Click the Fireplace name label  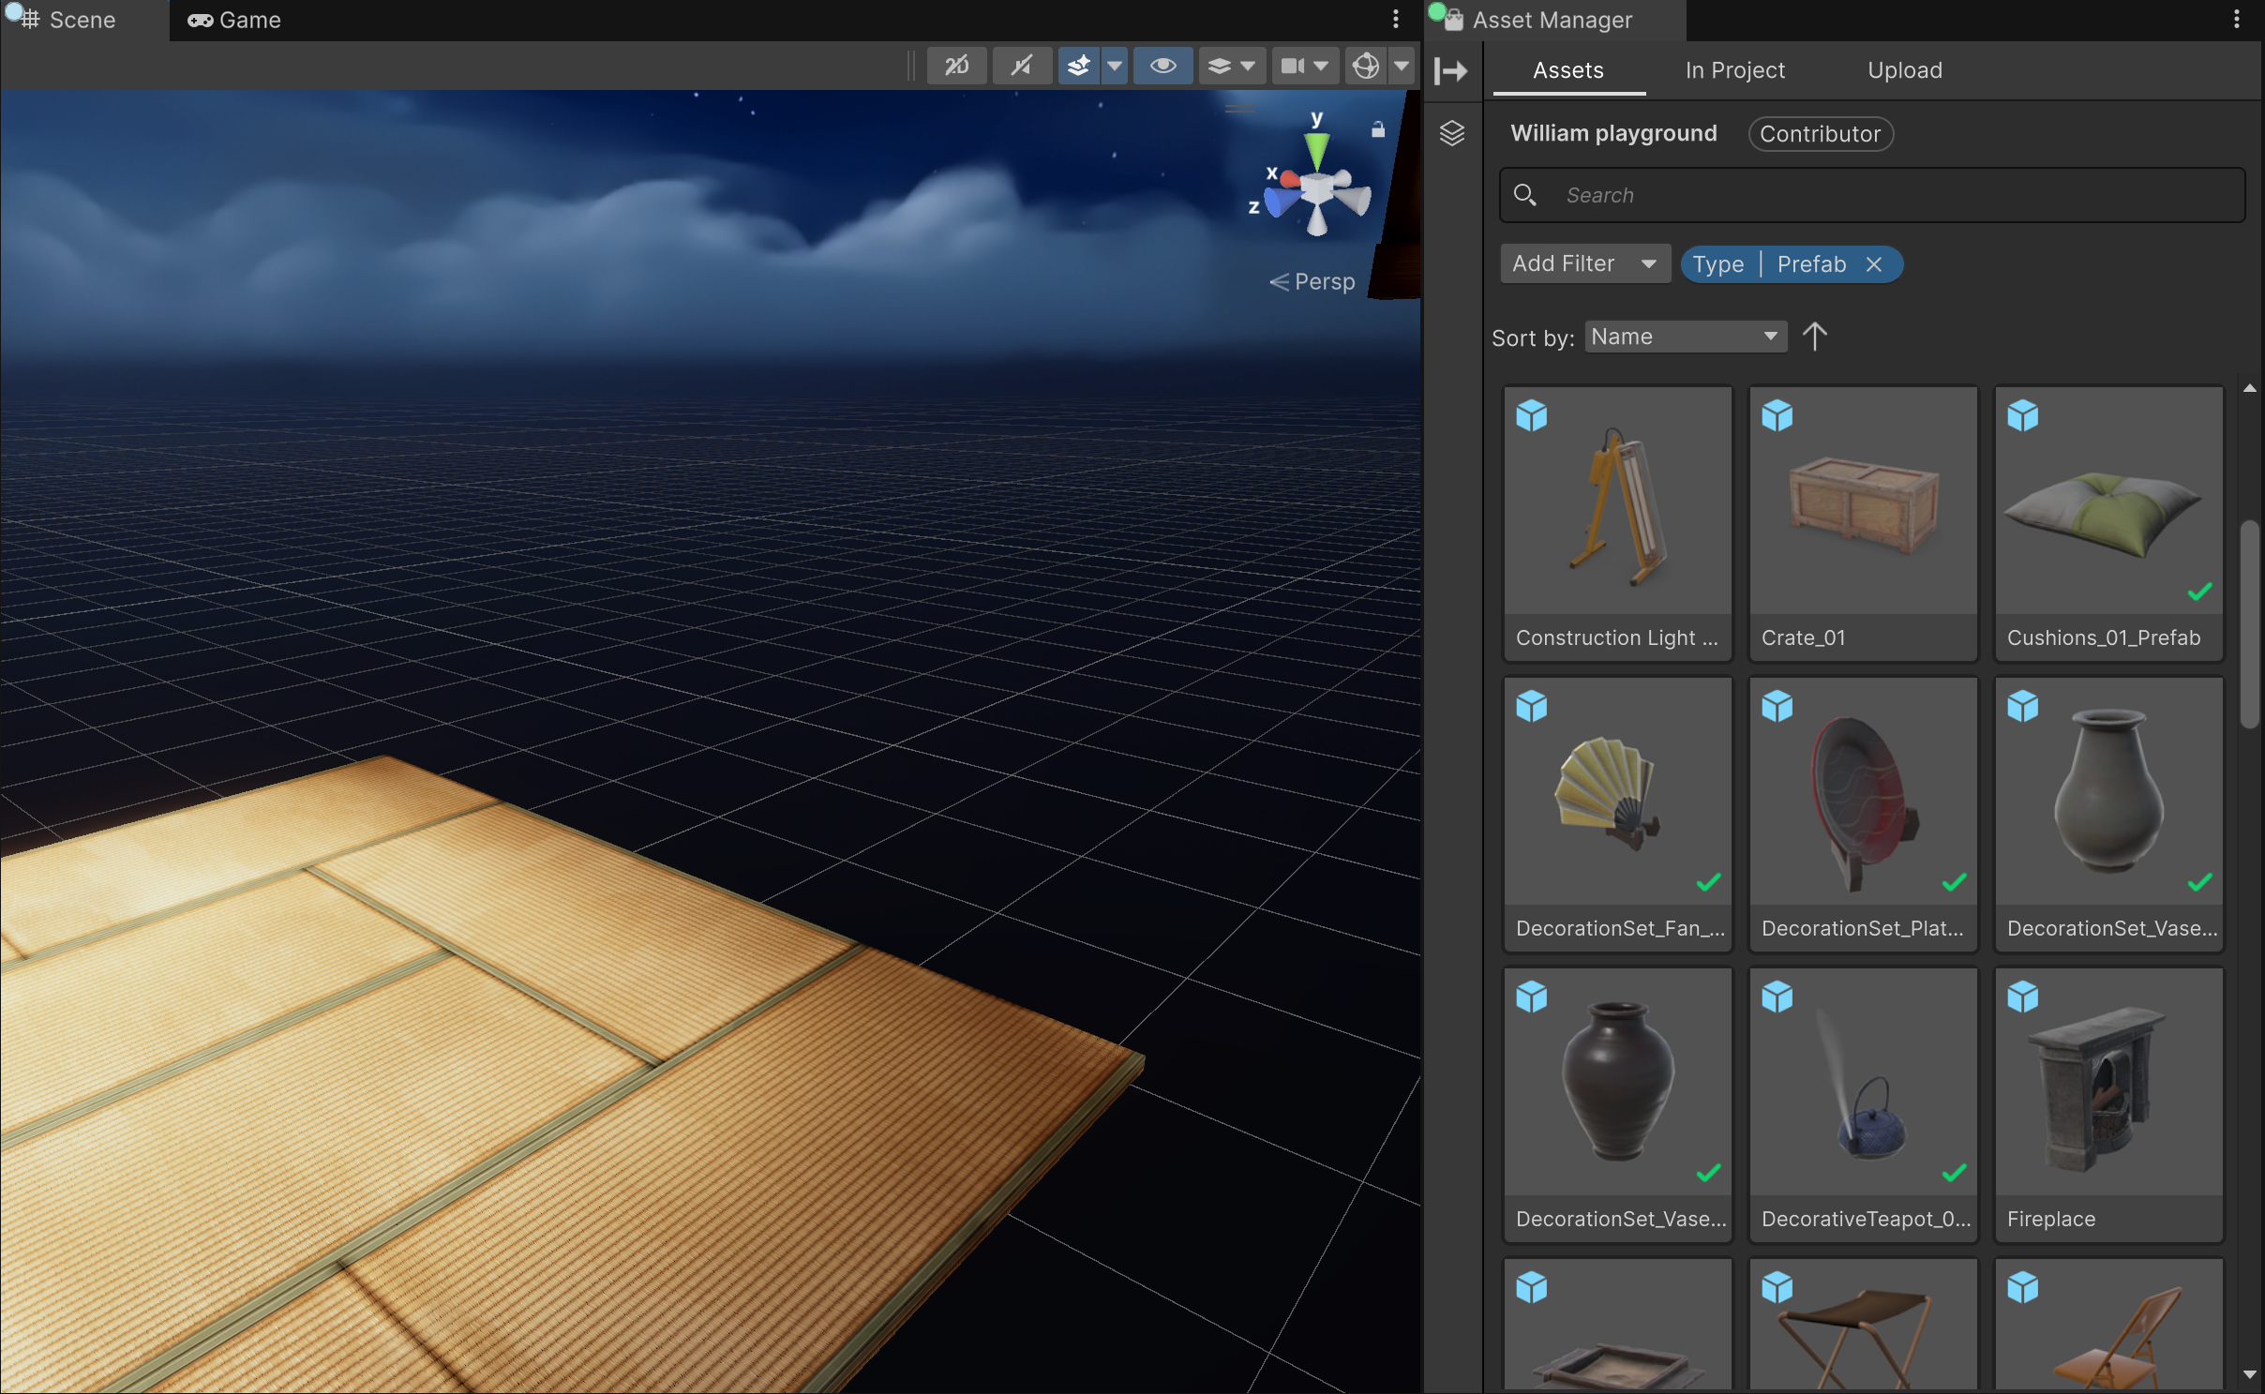(x=2051, y=1219)
